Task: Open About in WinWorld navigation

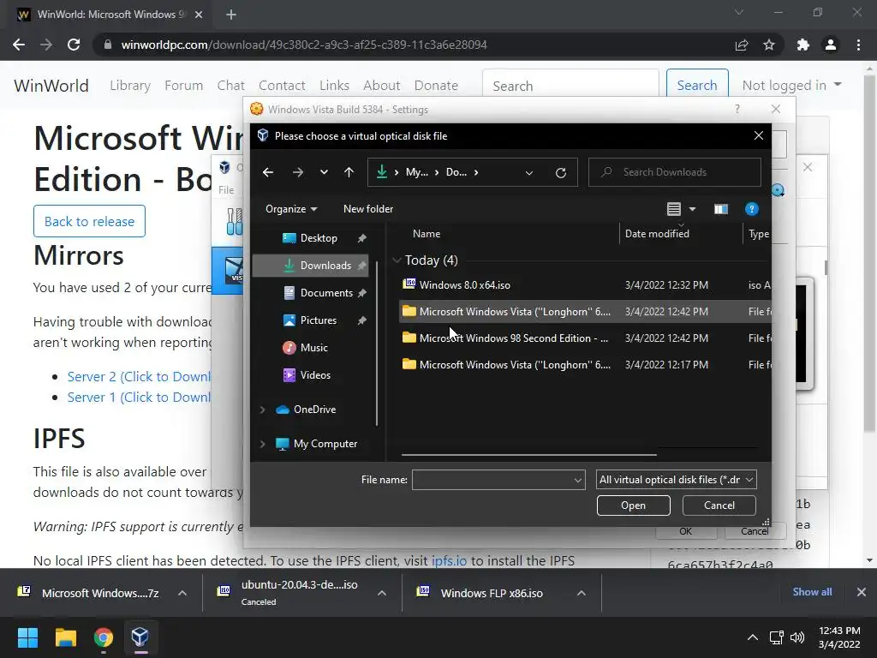Action: (x=382, y=86)
